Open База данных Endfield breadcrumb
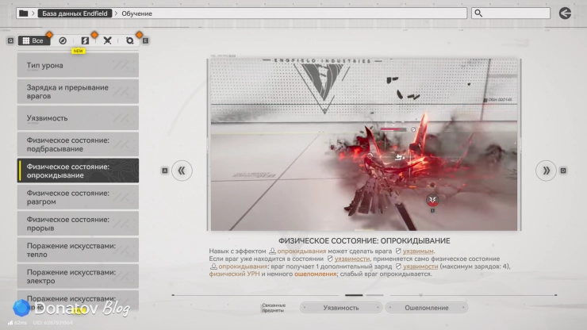Image resolution: width=587 pixels, height=330 pixels. pyautogui.click(x=75, y=13)
